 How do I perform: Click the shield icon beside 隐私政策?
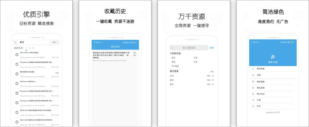point(253,88)
